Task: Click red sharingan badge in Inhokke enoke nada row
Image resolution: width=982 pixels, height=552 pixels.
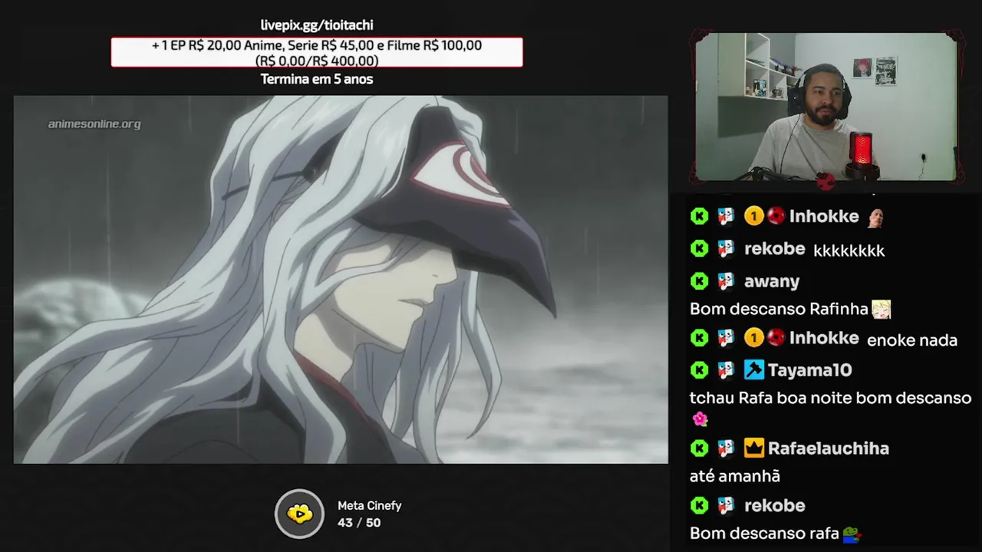Action: [776, 337]
